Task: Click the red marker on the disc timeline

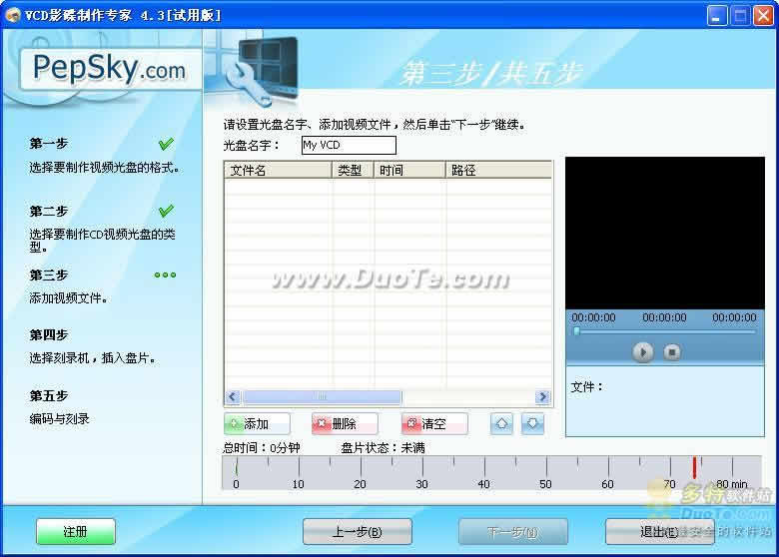Action: click(x=694, y=467)
